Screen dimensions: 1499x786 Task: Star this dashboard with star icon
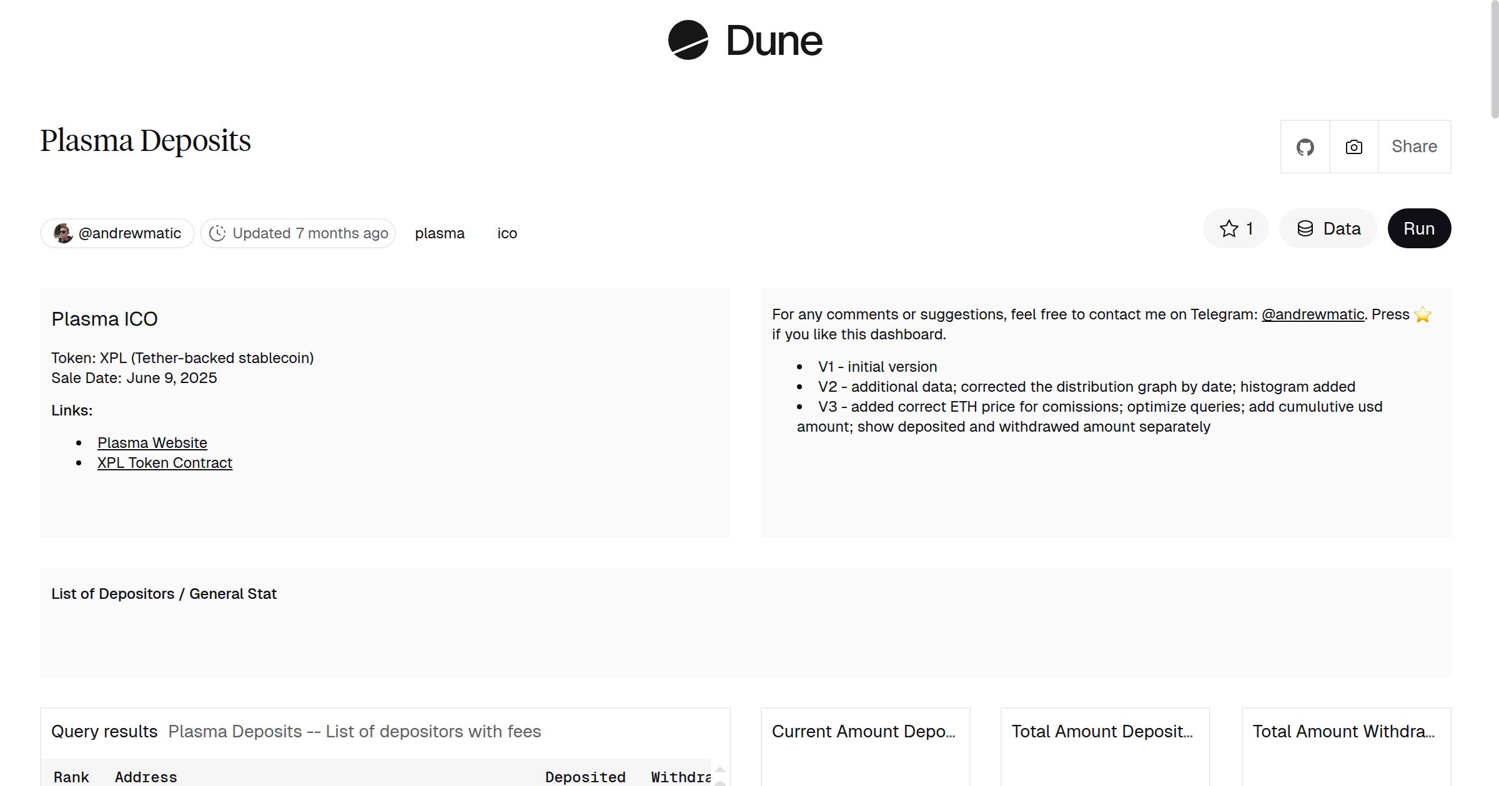coord(1229,229)
